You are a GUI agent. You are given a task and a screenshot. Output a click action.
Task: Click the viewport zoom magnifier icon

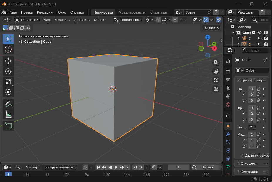tap(216, 62)
